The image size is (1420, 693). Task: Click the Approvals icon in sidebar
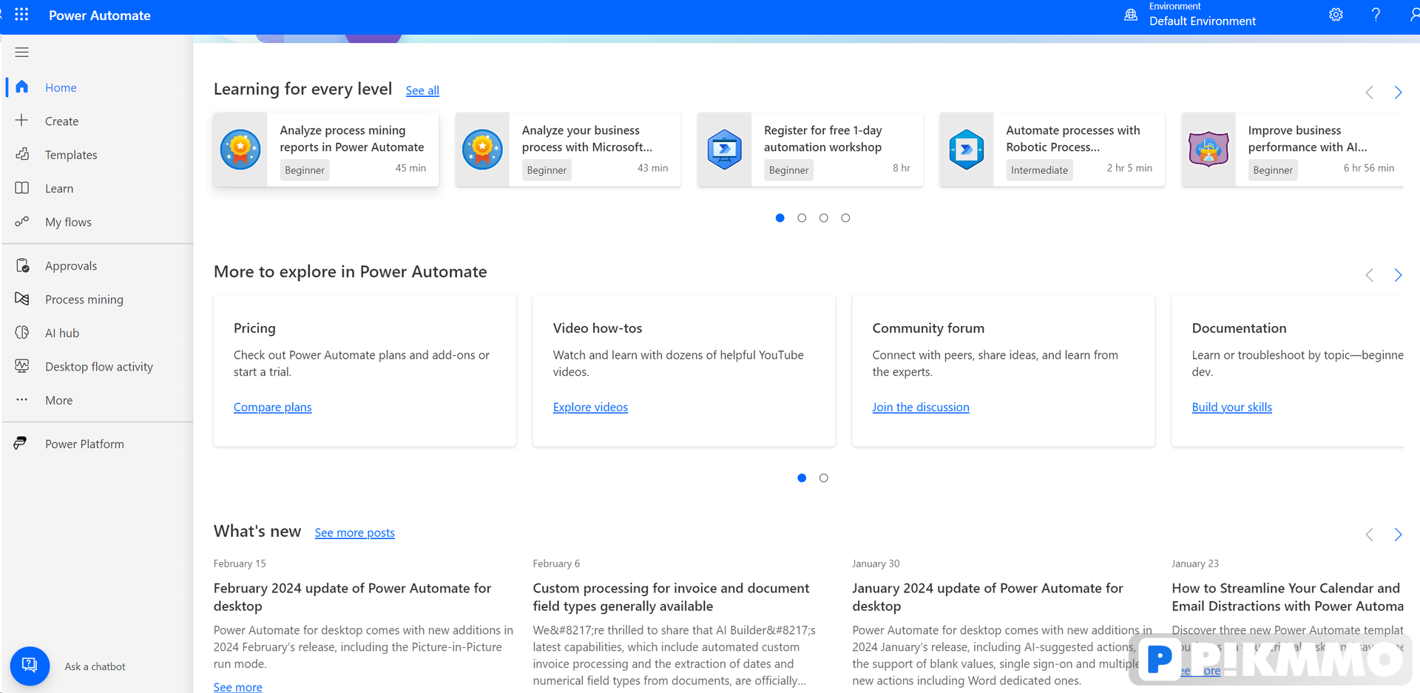(22, 266)
